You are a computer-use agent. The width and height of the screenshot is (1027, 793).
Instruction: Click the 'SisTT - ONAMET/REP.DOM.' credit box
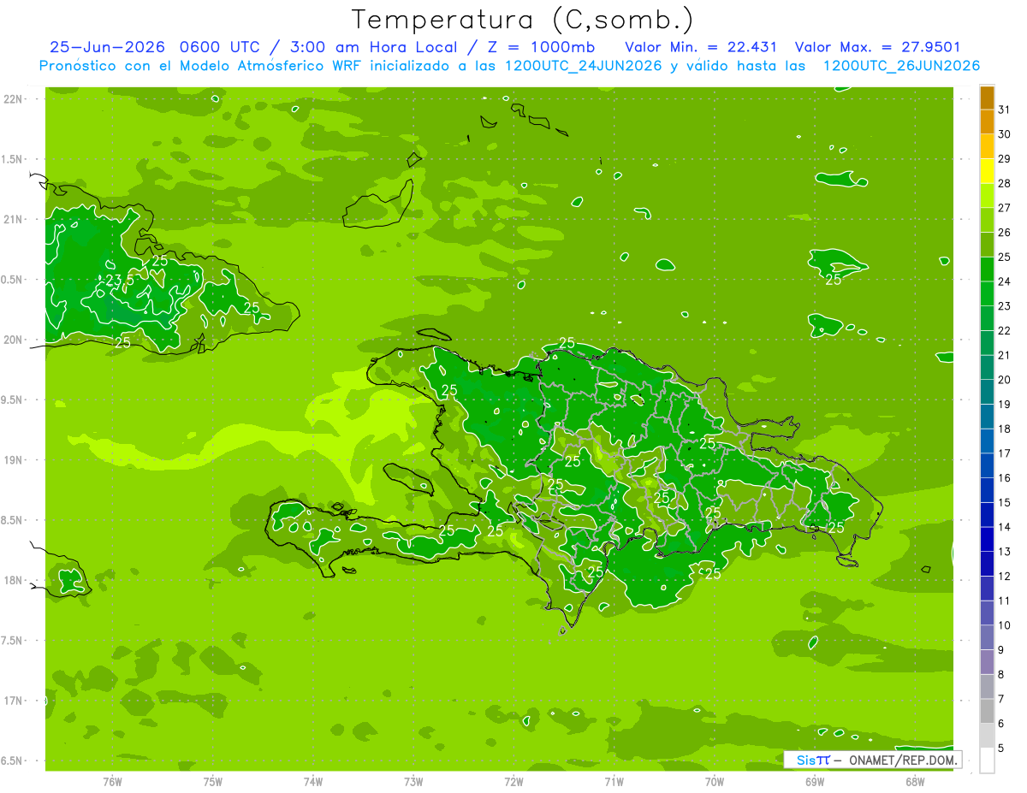(x=872, y=760)
